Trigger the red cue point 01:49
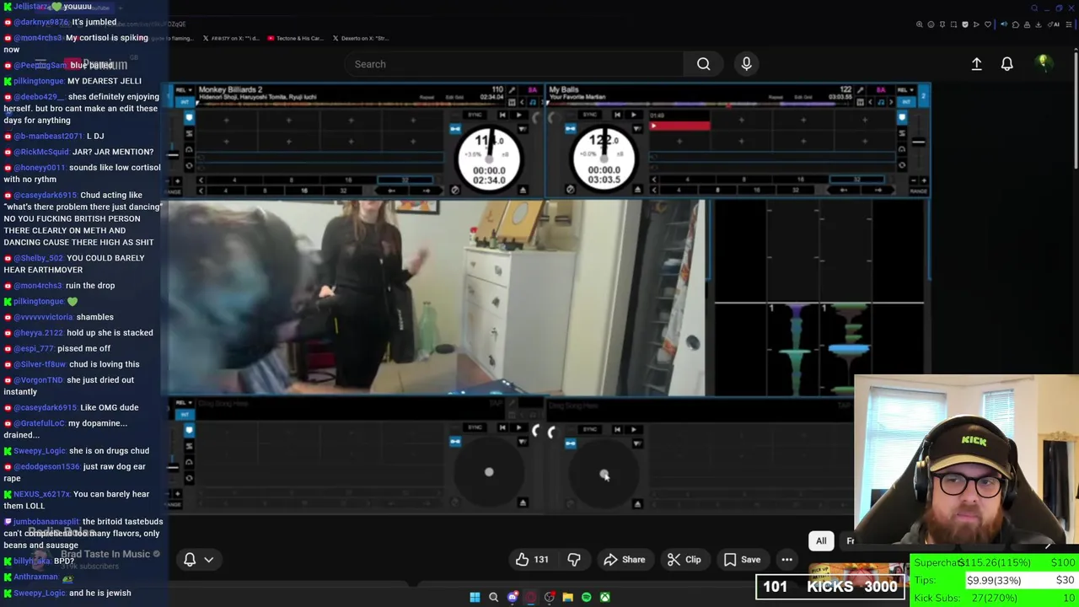The image size is (1079, 607). (679, 126)
